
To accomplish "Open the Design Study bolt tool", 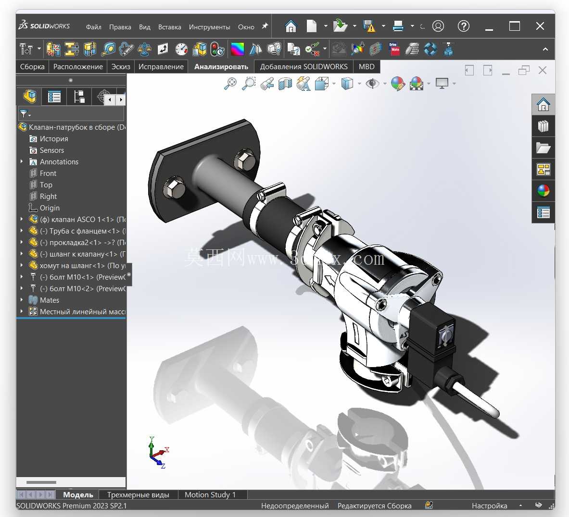I will 26,49.
